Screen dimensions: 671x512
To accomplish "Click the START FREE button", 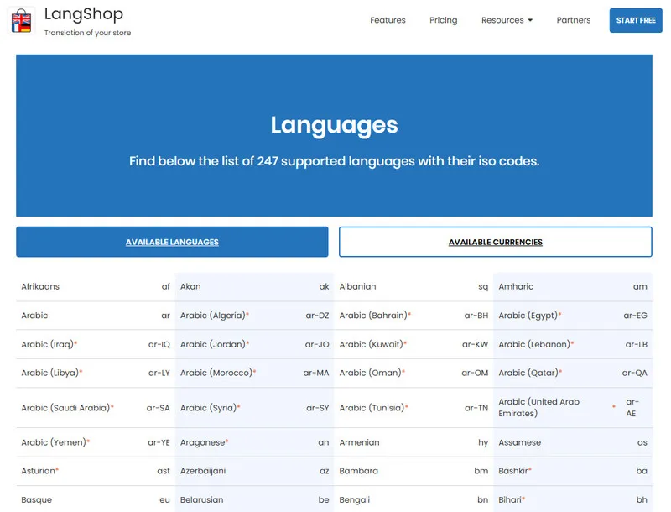I will (x=636, y=20).
